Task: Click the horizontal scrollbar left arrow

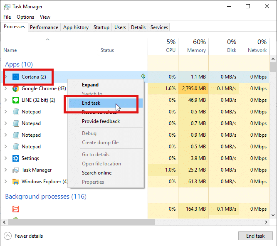Action: tap(5, 222)
